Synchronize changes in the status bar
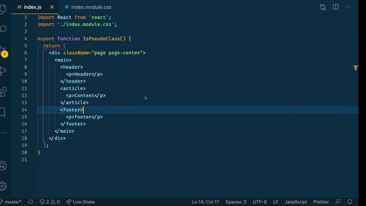 (x=30, y=202)
